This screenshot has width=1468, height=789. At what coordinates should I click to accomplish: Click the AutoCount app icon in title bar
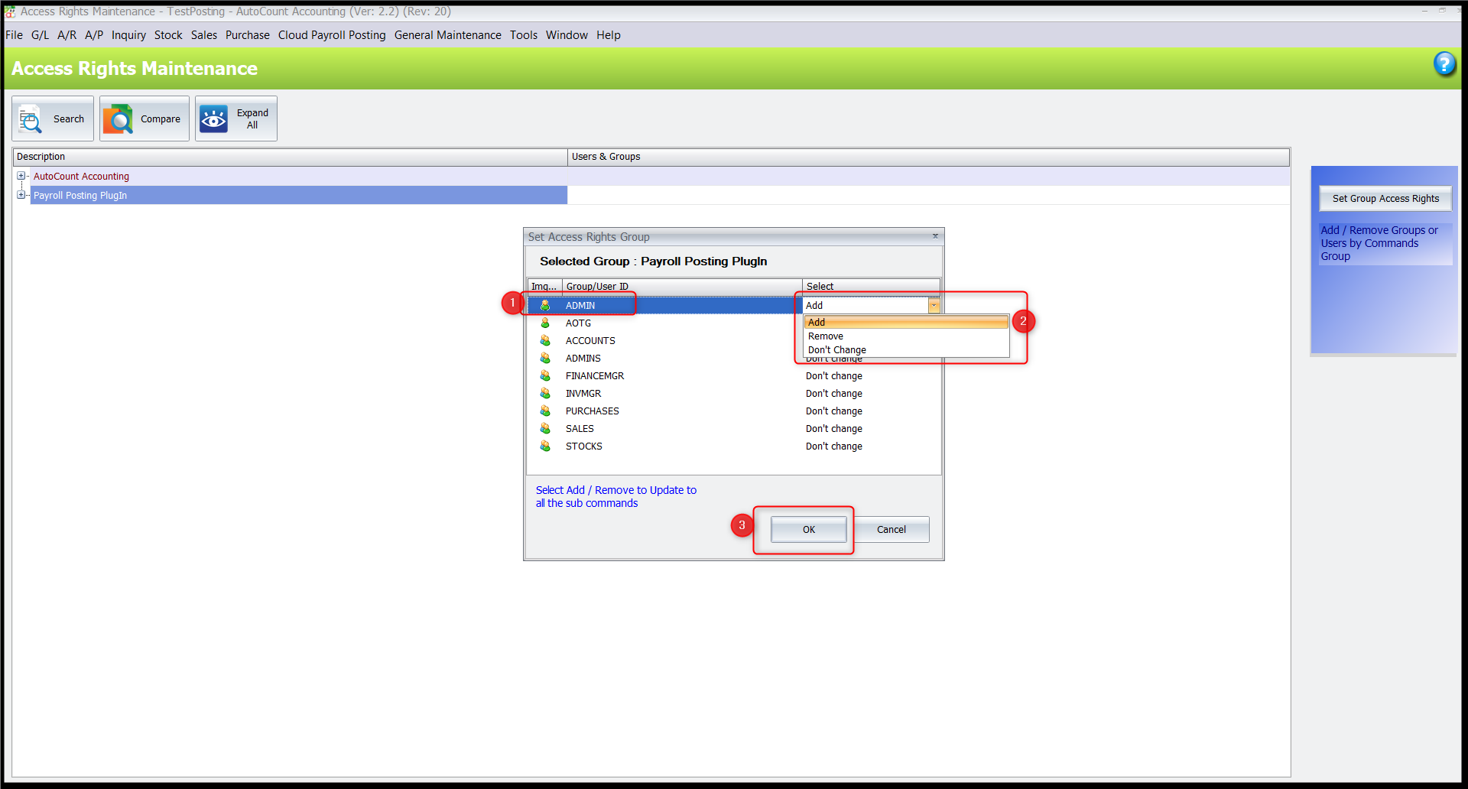click(x=11, y=11)
